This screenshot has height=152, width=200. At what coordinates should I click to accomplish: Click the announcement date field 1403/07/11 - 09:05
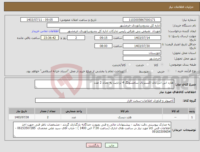tap(39, 20)
